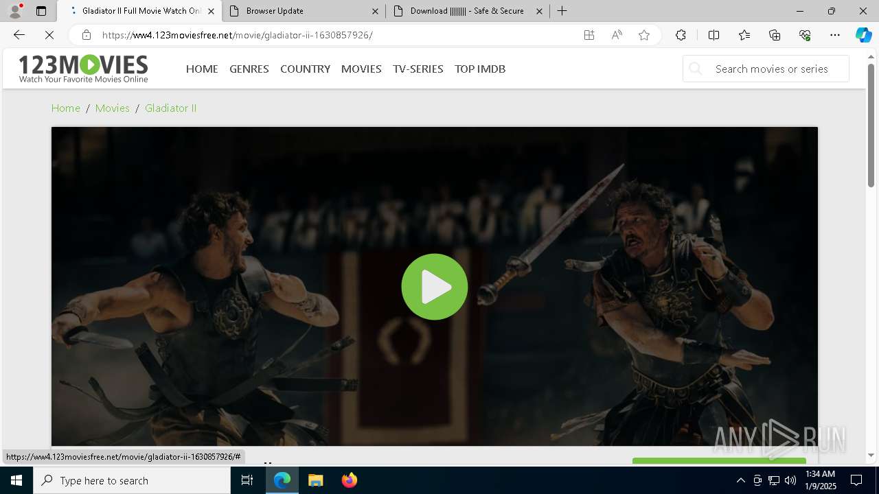Open the tab actions menu icon
This screenshot has height=494, width=879.
(x=41, y=11)
